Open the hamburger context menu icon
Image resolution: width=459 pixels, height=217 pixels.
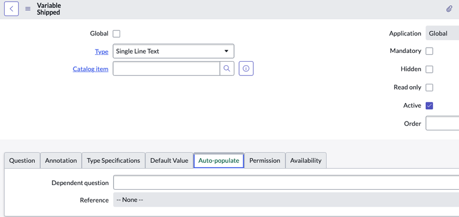pyautogui.click(x=28, y=9)
